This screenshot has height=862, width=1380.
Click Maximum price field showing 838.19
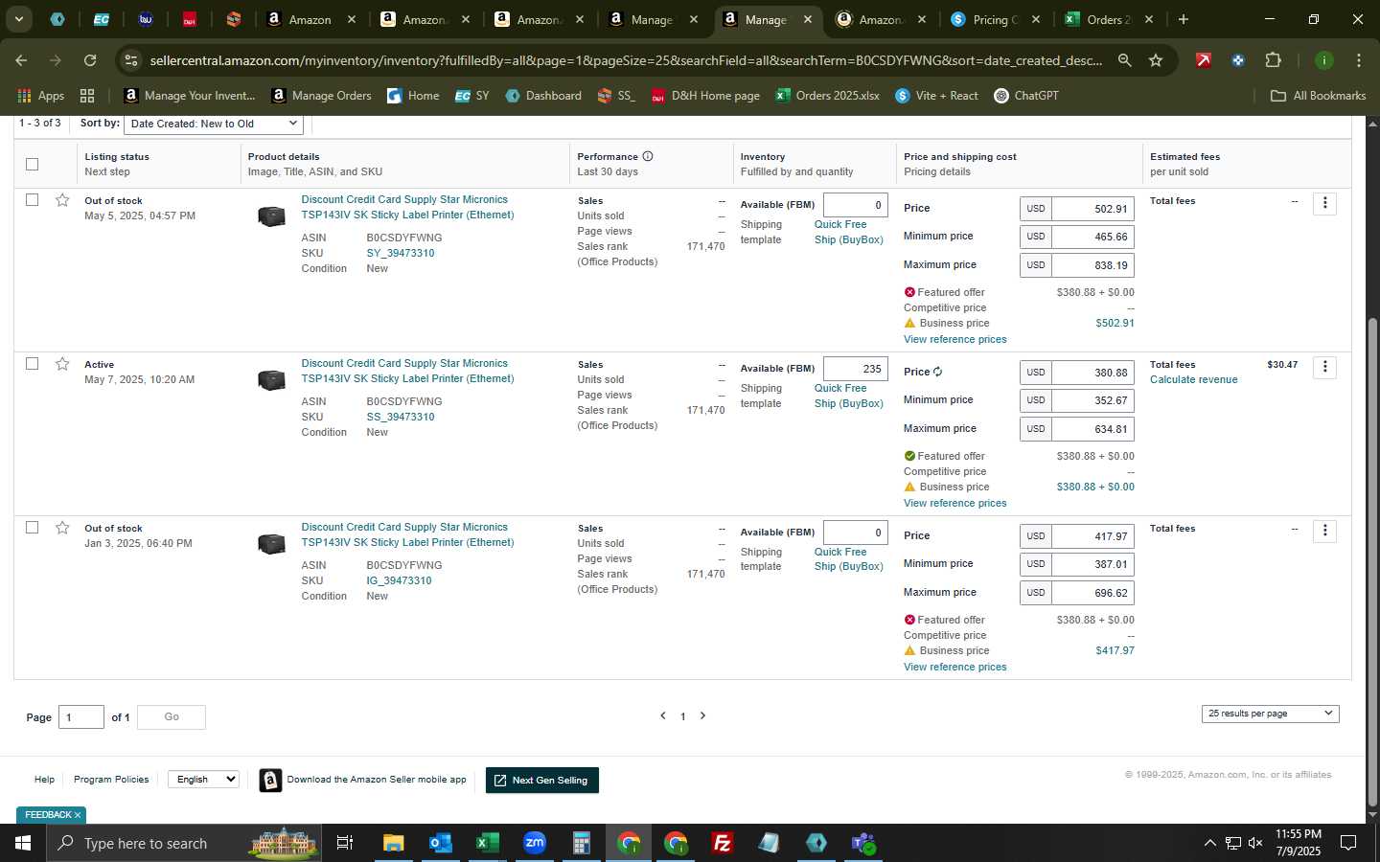[1092, 265]
